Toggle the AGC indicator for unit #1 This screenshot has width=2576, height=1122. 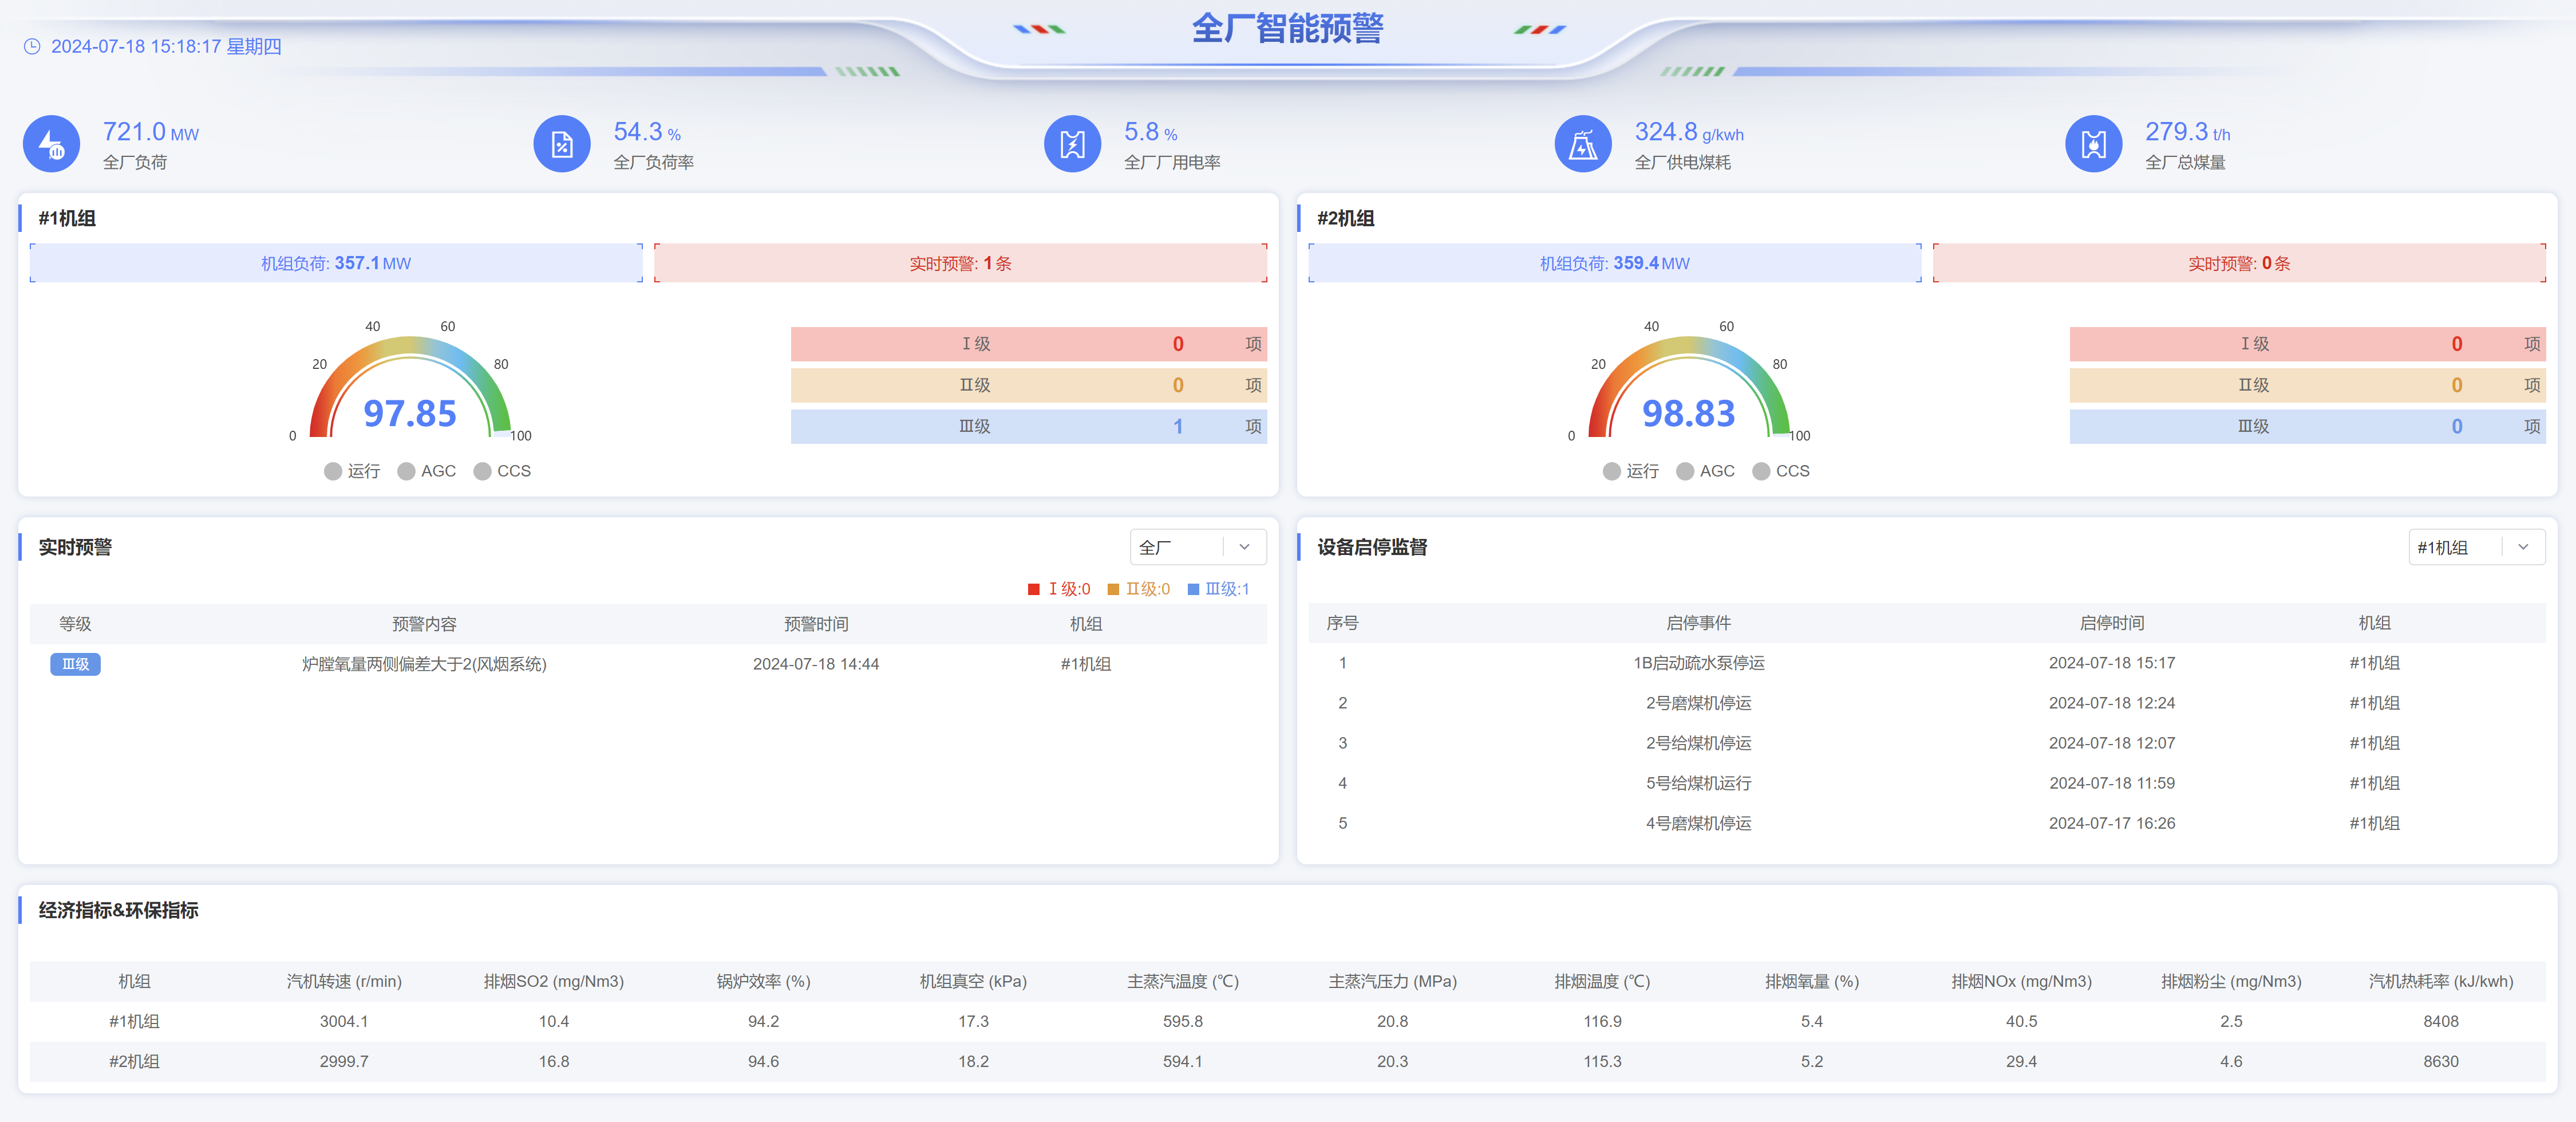pos(406,471)
